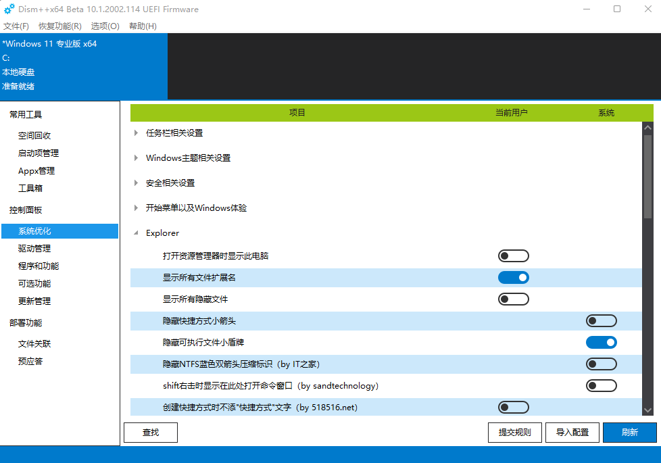
Task: Click 提交规则 to submit rules
Action: (x=514, y=432)
